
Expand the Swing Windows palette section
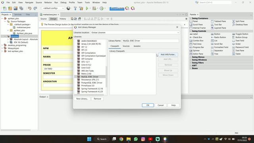tap(190, 60)
